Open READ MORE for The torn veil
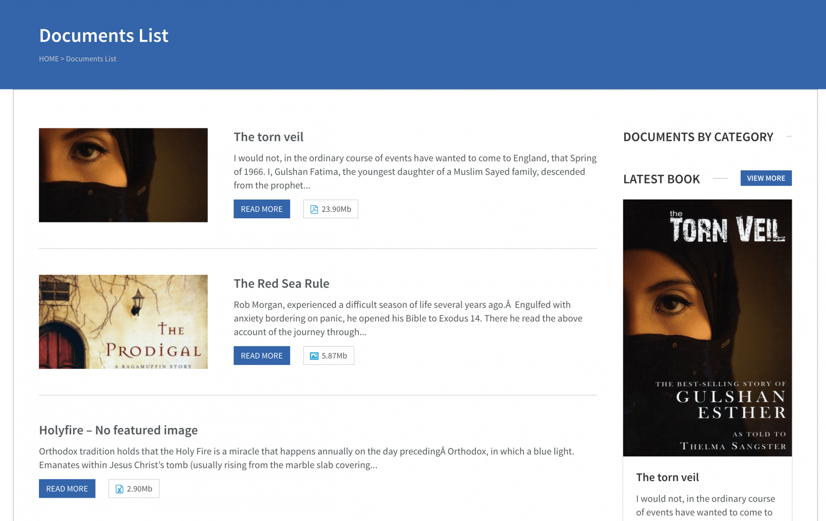Screen dimensions: 826x521 click(x=262, y=209)
